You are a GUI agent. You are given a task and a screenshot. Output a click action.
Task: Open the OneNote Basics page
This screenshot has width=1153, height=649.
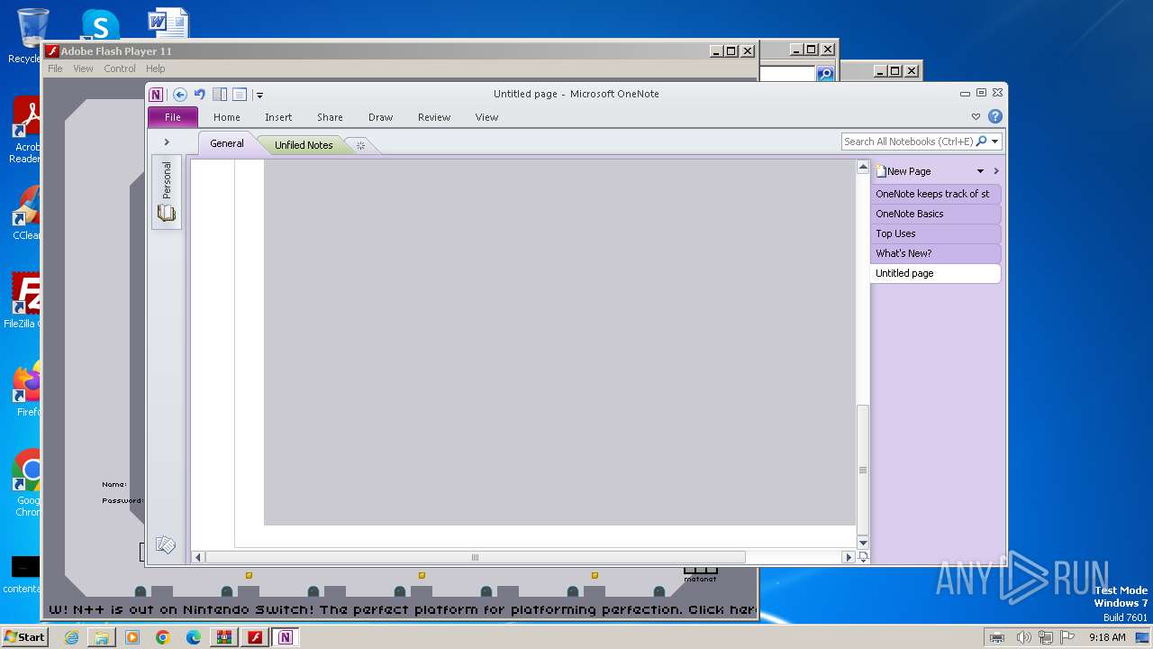click(936, 214)
